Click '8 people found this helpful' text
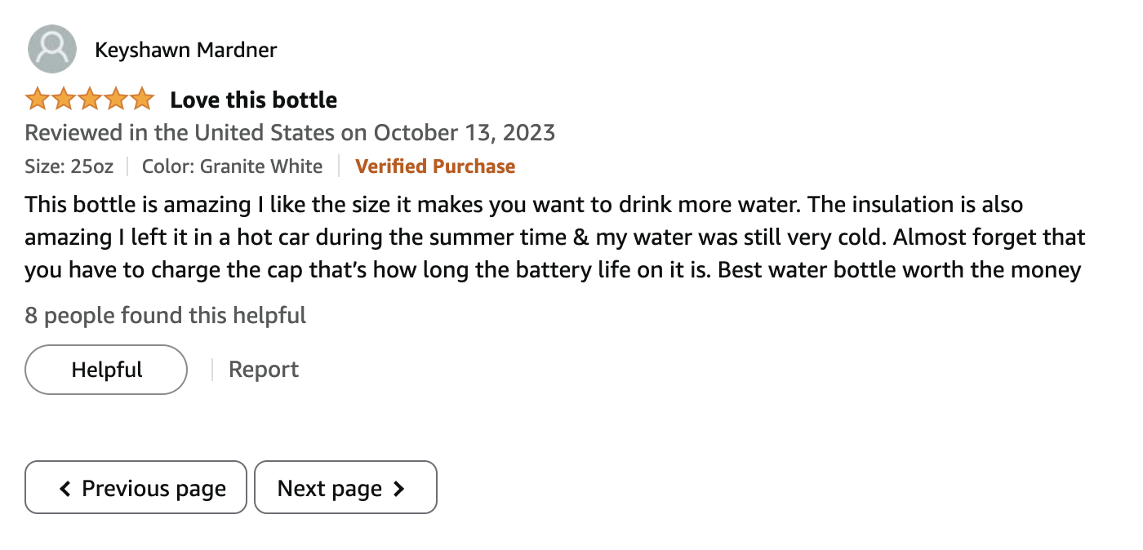1143x550 pixels. point(166,315)
